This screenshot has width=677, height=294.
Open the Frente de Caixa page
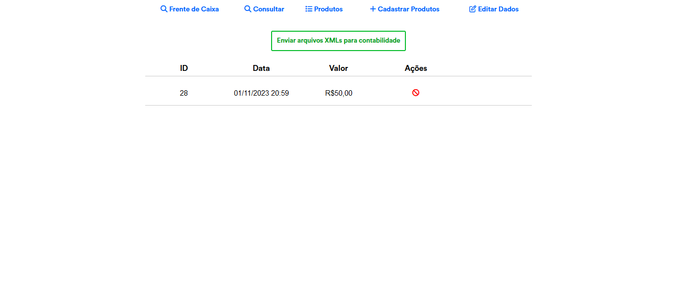[194, 9]
